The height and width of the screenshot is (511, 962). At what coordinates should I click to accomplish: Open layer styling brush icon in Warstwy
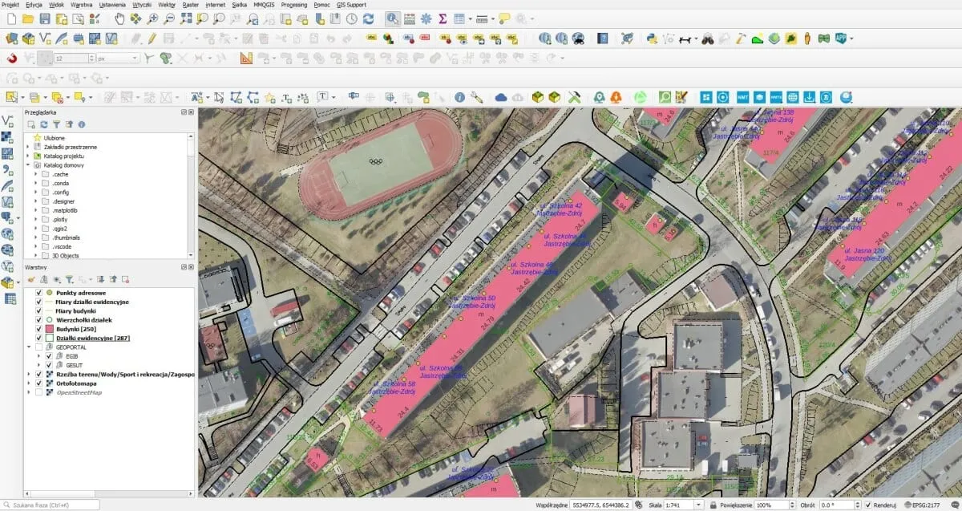pyautogui.click(x=31, y=279)
